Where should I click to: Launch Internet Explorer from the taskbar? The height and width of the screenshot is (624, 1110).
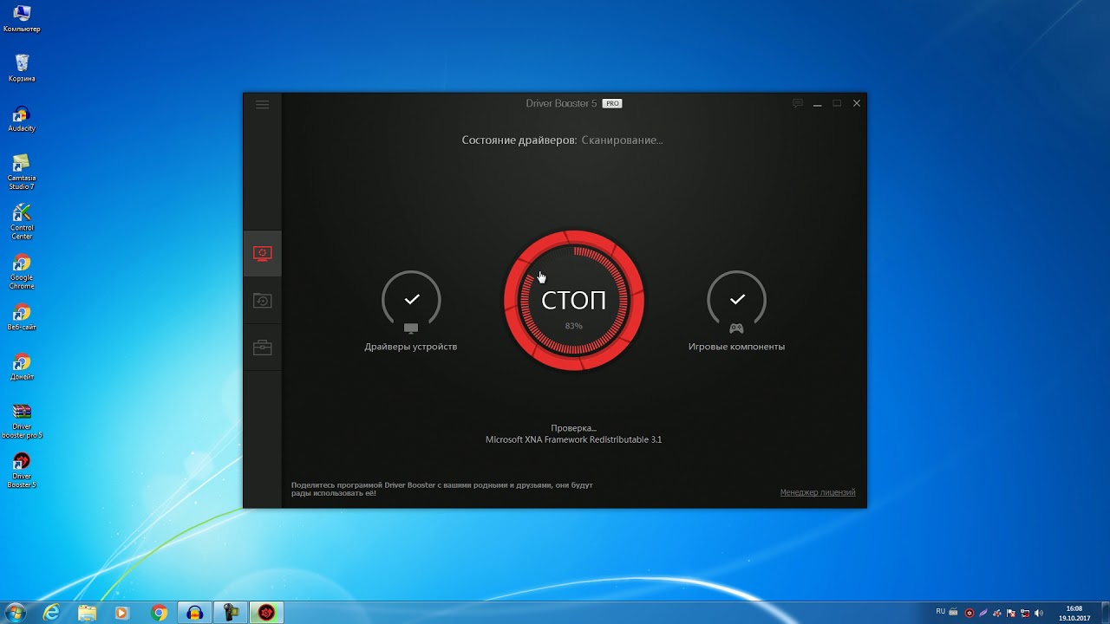click(x=52, y=613)
